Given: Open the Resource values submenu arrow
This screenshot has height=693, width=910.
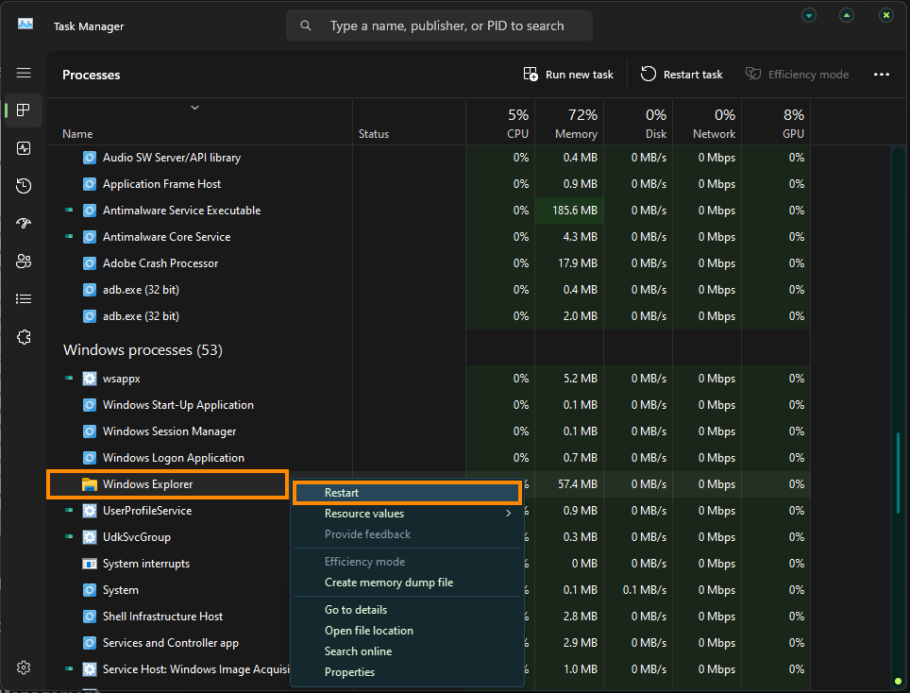Looking at the screenshot, I should 509,514.
